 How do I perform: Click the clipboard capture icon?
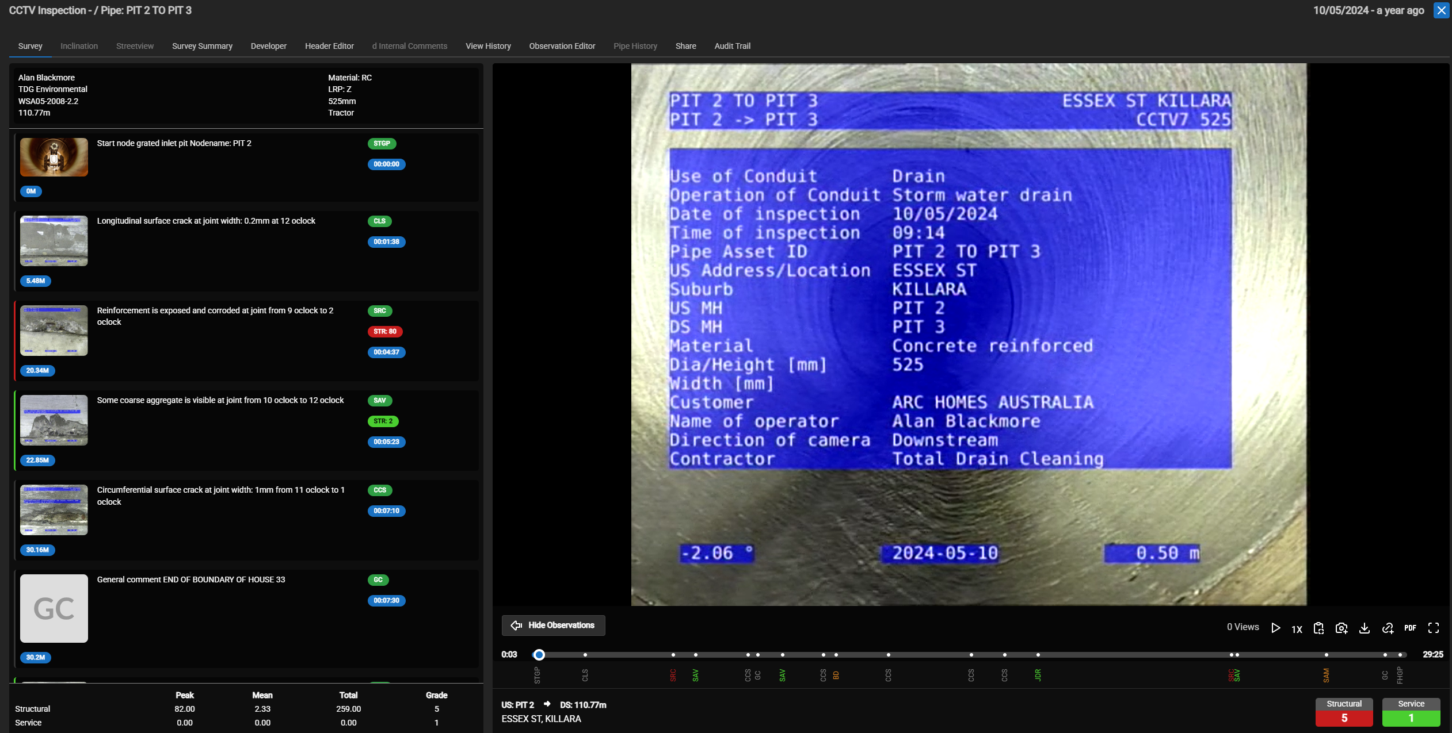pyautogui.click(x=1318, y=628)
